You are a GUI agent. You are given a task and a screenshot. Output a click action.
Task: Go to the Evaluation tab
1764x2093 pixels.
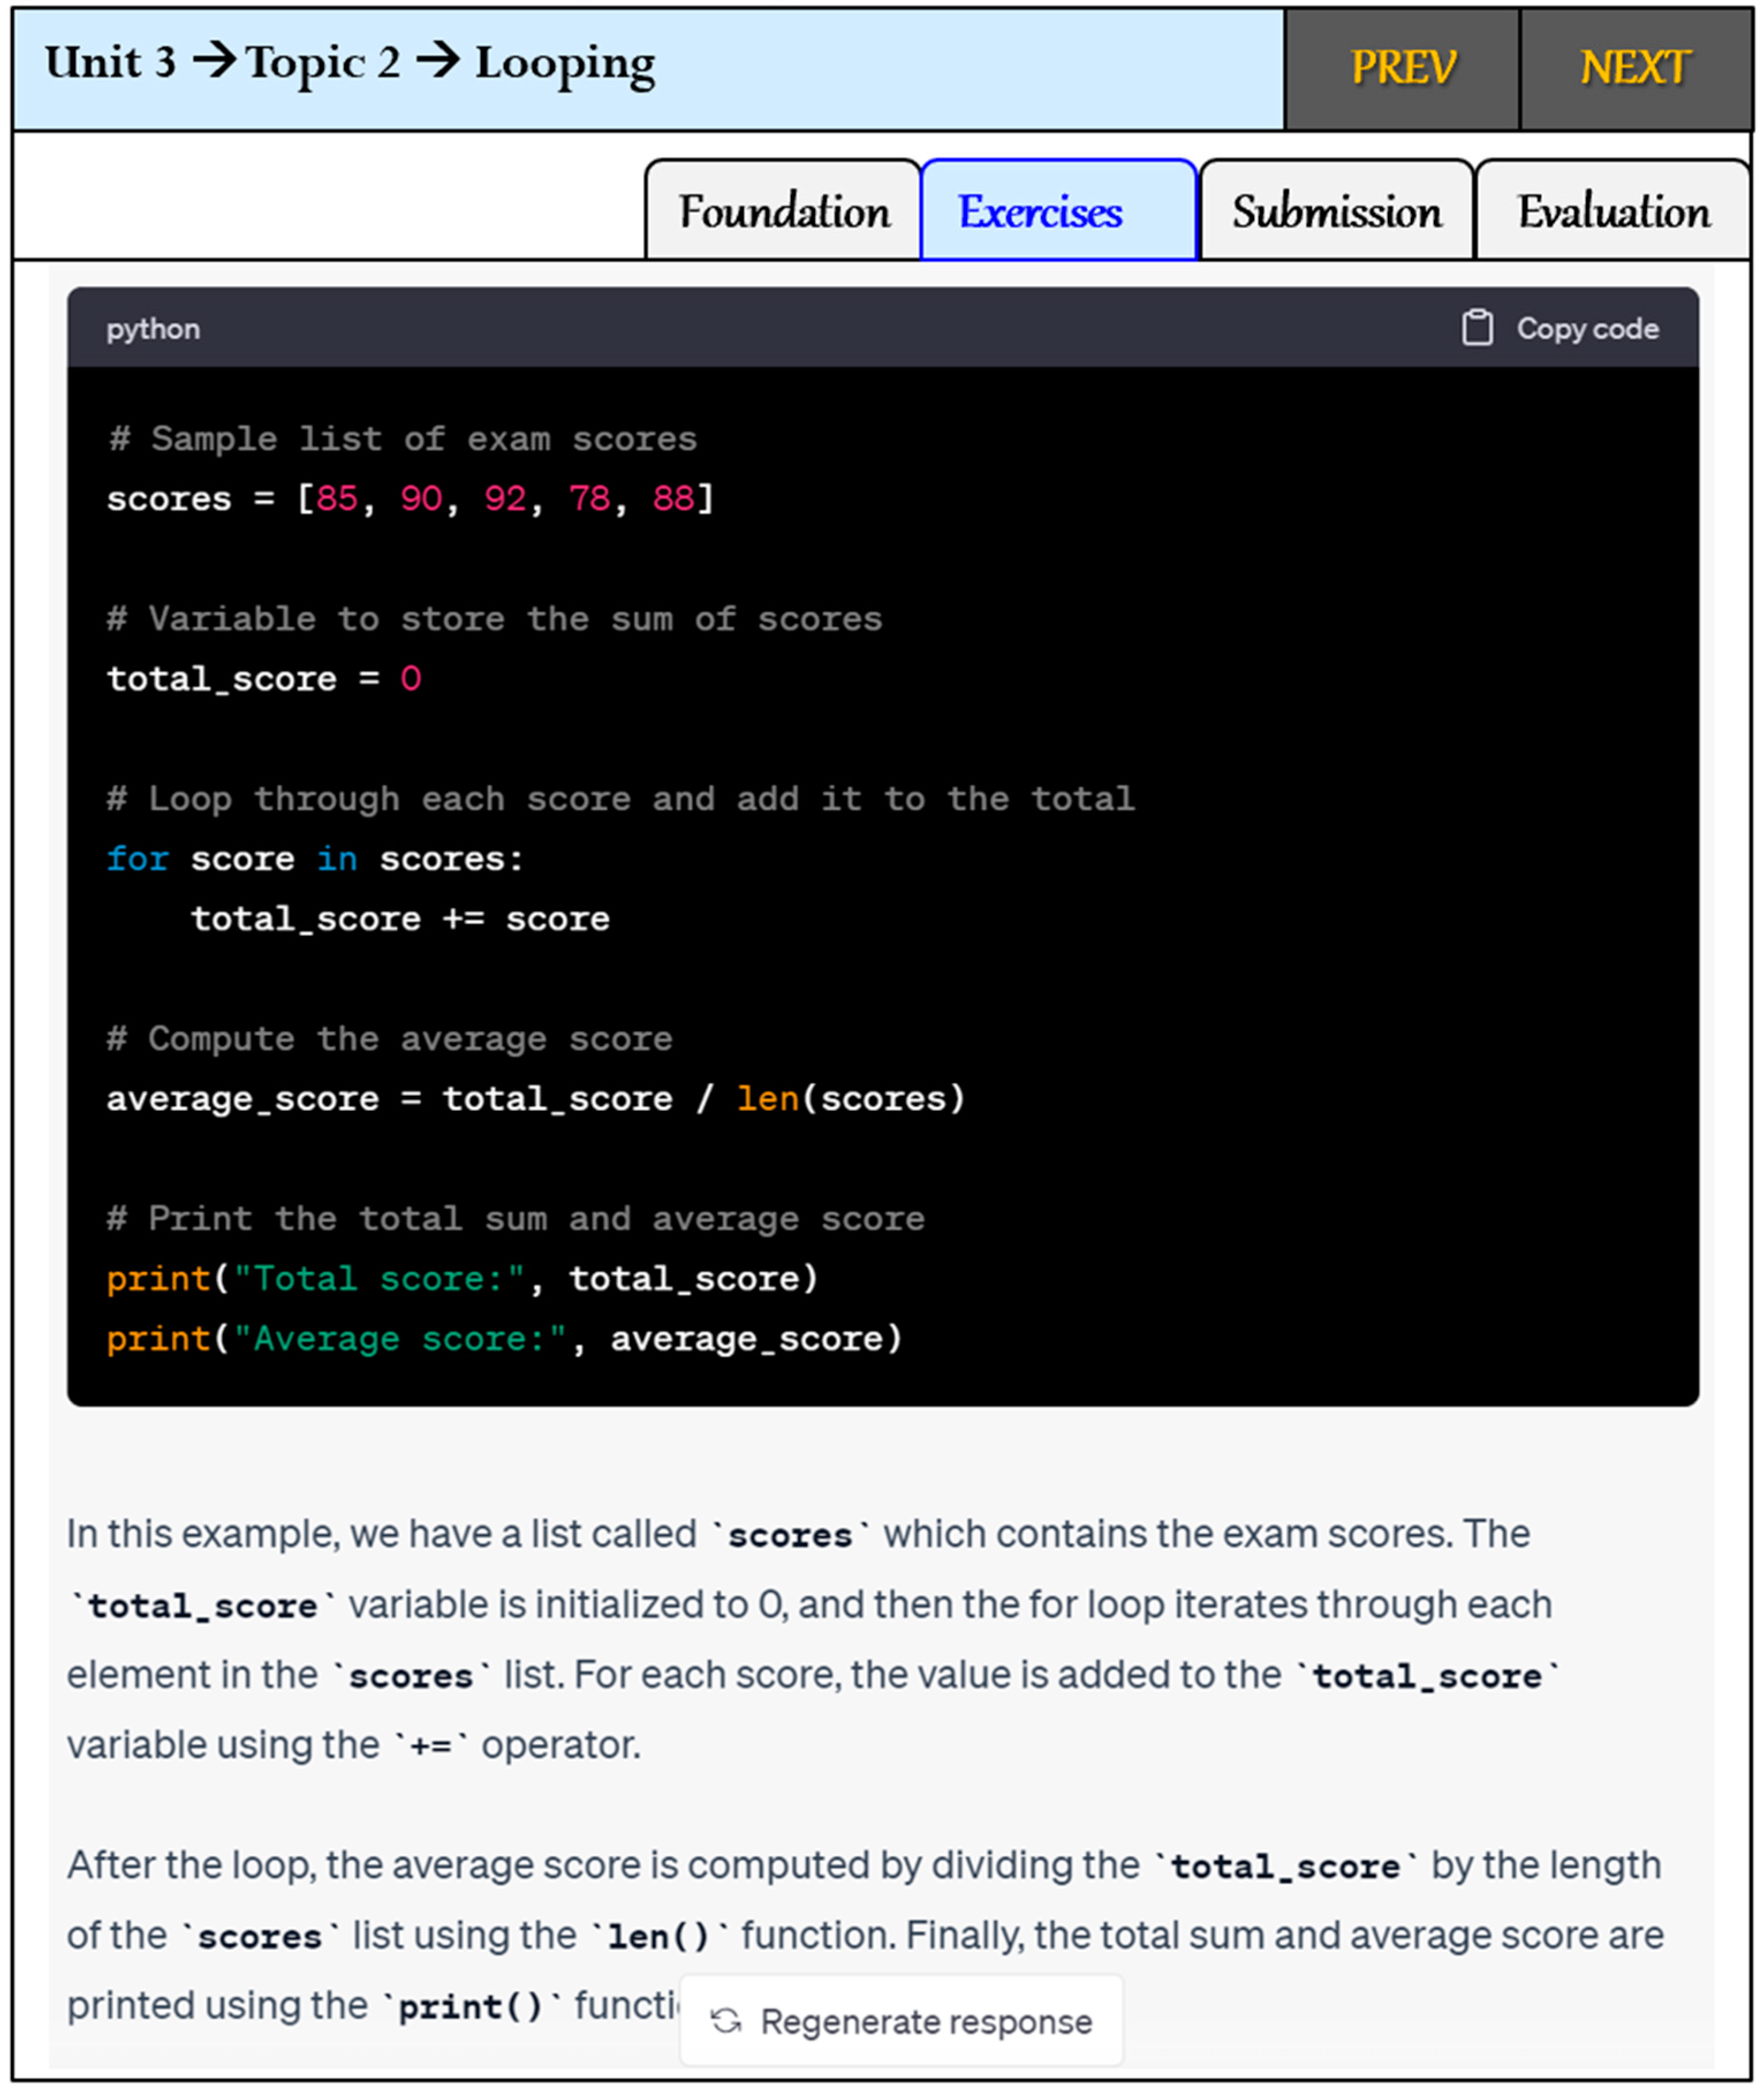[x=1613, y=212]
